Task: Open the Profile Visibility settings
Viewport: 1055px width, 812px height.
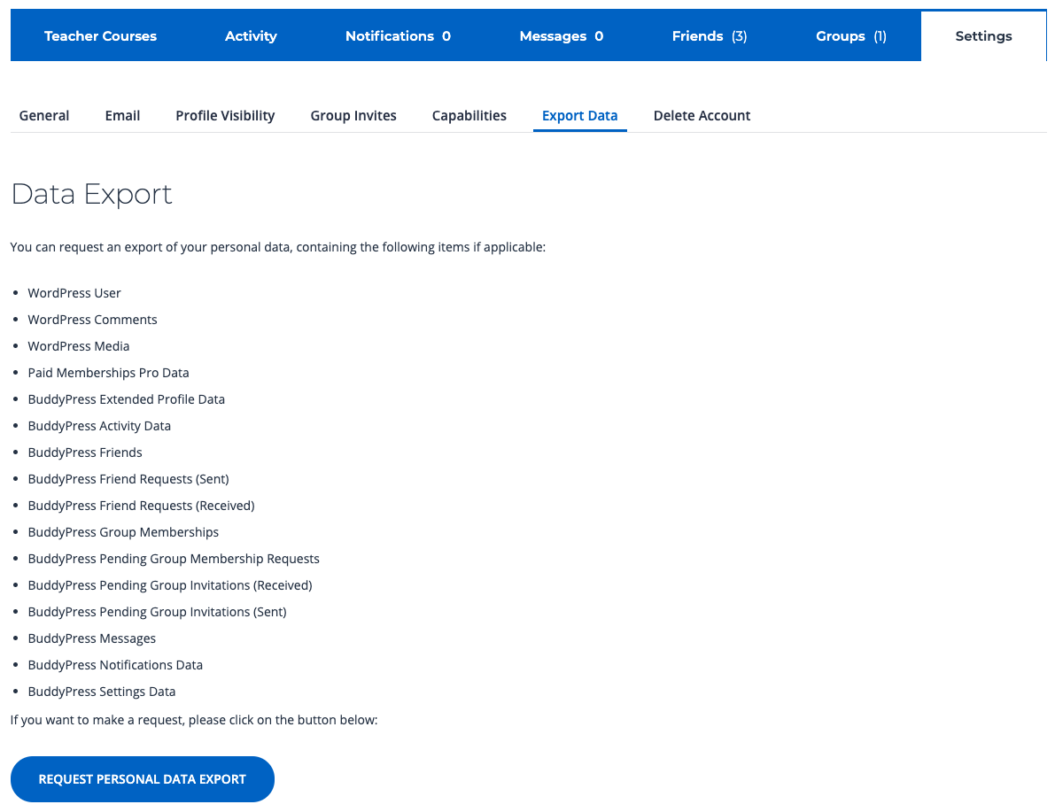Action: pos(225,116)
